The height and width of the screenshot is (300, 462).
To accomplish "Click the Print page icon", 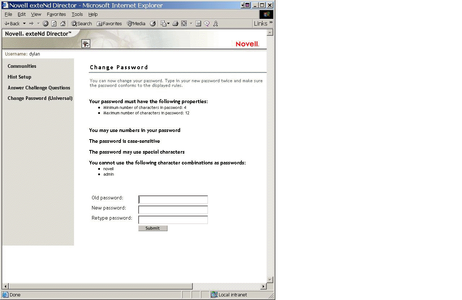I will (x=175, y=23).
